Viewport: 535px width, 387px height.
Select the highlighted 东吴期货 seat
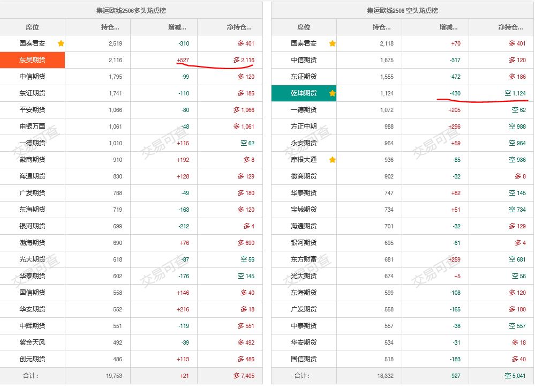33,60
